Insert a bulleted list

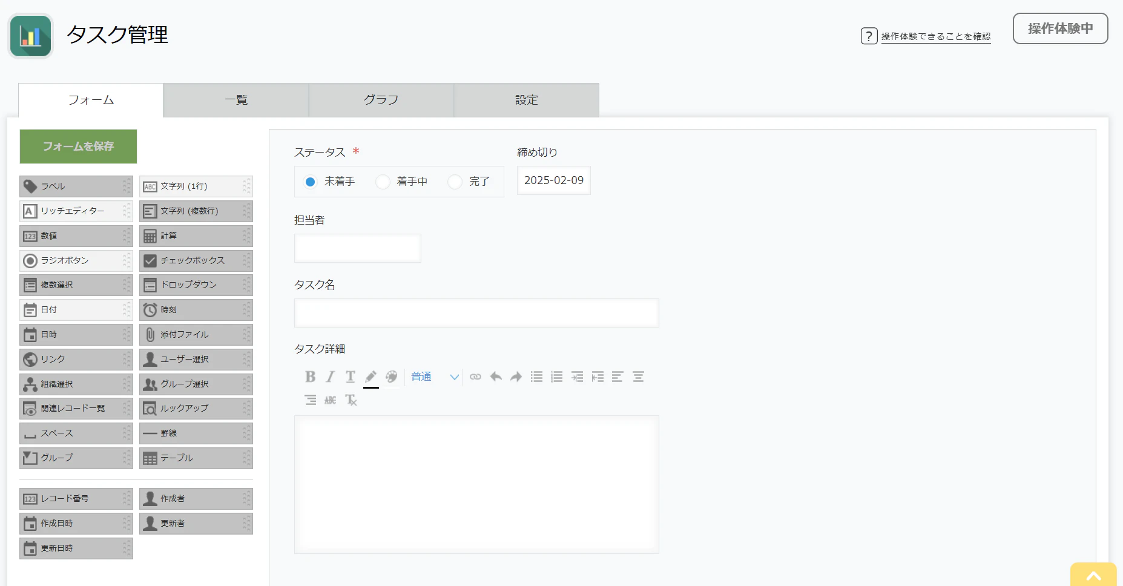(536, 377)
